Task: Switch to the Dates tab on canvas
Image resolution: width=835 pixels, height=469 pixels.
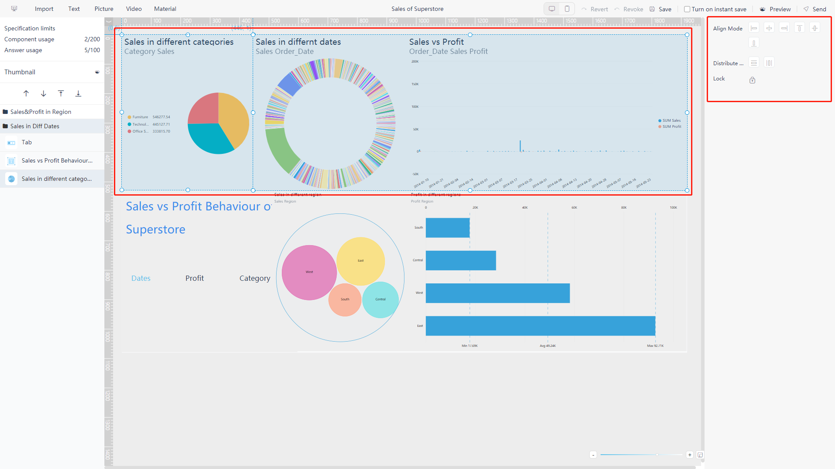Action: coord(141,278)
